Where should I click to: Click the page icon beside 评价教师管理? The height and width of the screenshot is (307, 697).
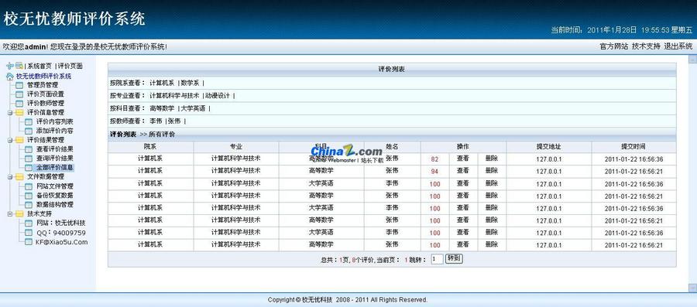19,104
